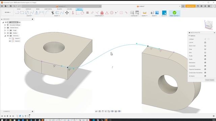Open the Insert dropdown menu

(x=154, y=16)
